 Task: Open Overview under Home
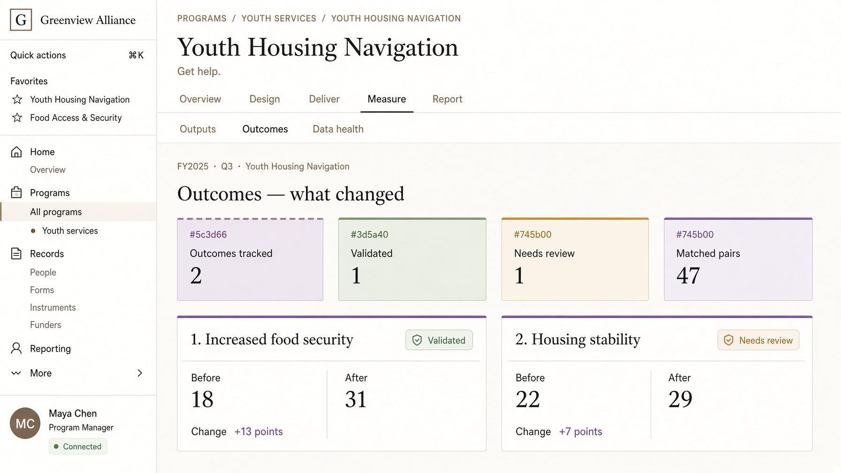(48, 170)
